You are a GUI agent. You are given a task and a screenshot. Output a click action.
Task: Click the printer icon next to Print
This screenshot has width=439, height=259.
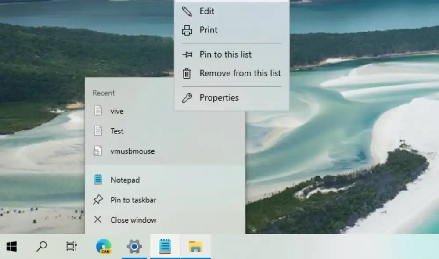[x=187, y=30]
